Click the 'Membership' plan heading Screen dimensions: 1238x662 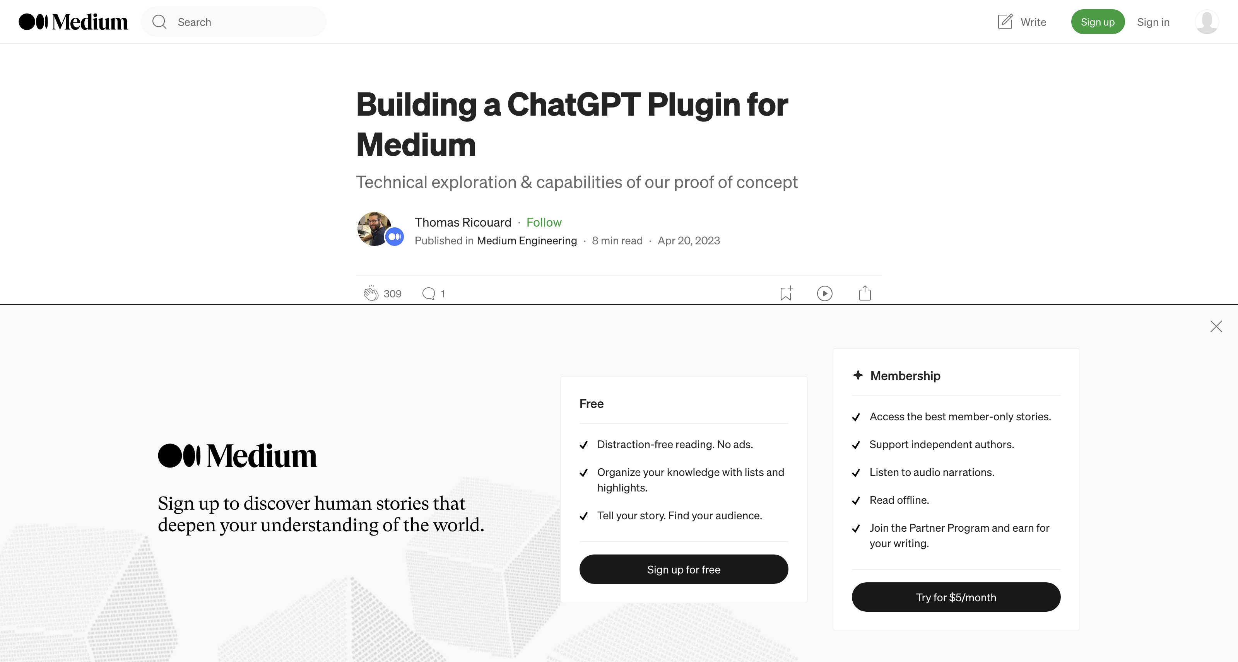905,376
